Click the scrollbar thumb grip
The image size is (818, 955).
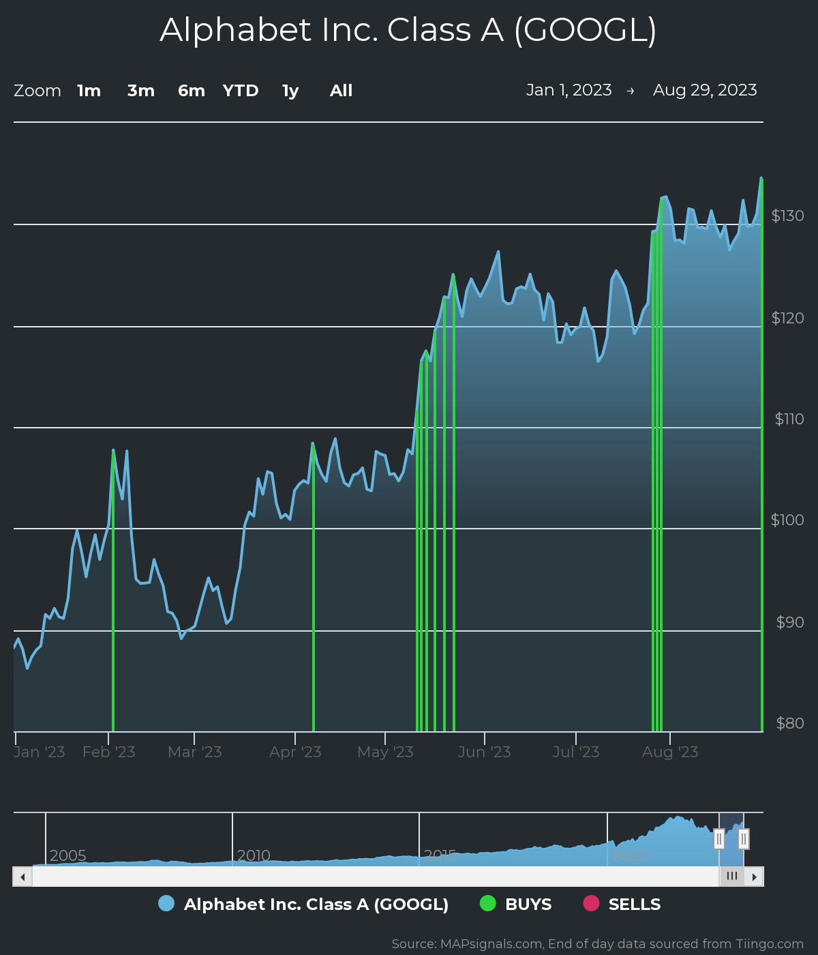731,877
